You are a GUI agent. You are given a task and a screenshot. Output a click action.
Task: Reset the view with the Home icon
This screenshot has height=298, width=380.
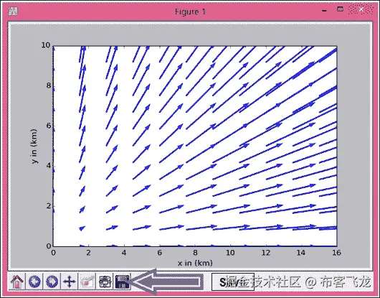pyautogui.click(x=16, y=281)
